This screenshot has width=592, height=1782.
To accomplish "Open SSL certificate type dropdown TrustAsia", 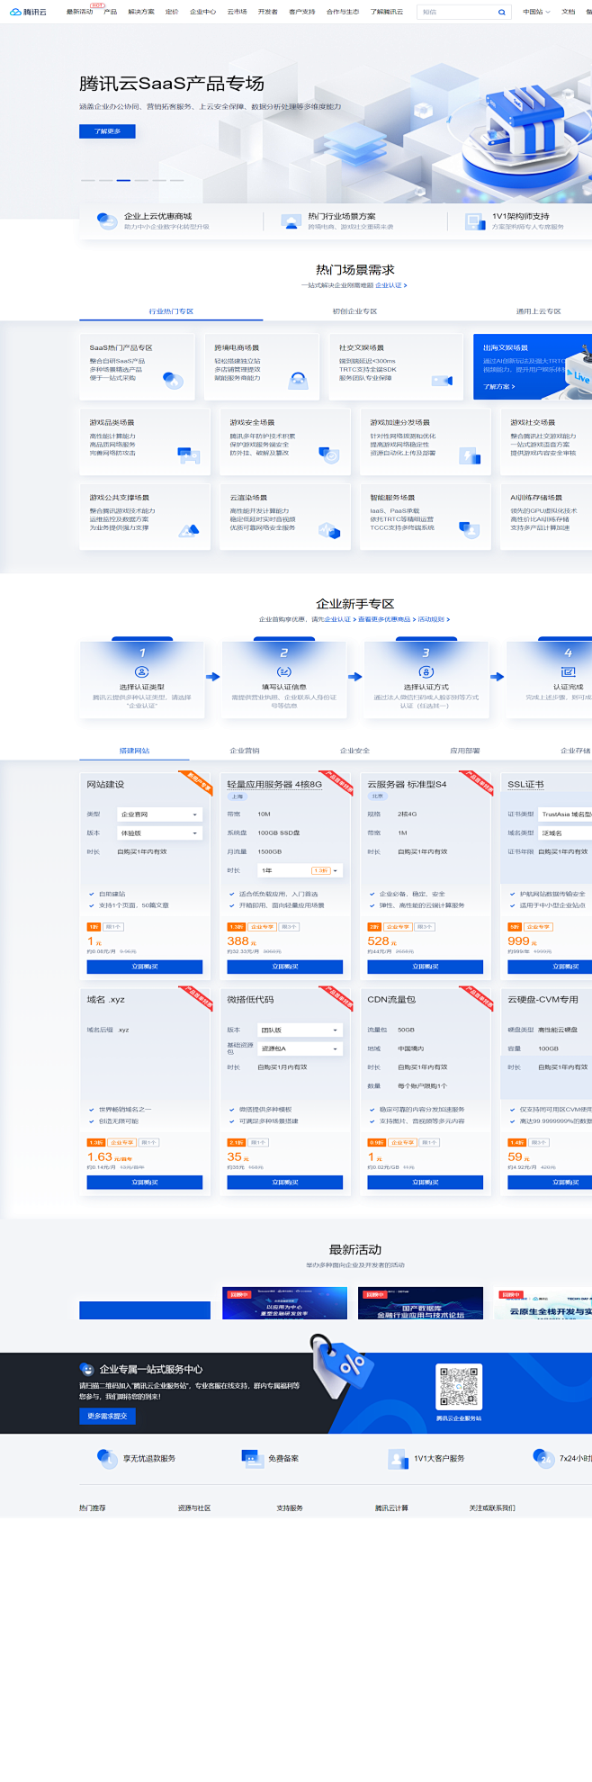I will tap(565, 814).
